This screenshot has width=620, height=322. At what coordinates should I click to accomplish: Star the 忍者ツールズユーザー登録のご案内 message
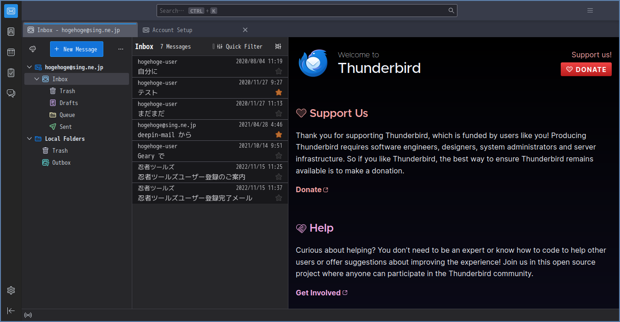(278, 177)
